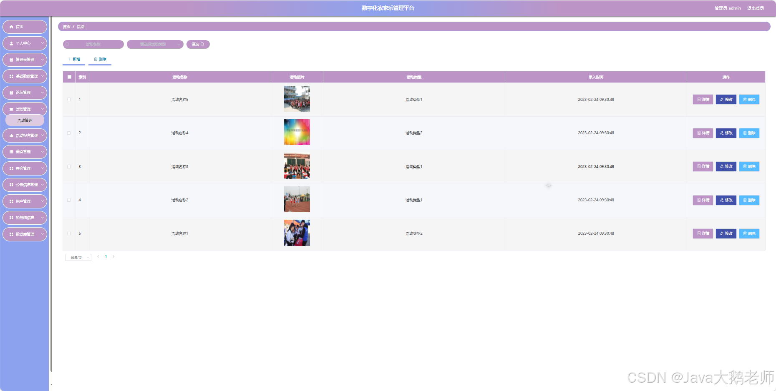Check the checkbox for row 活动名称2

coord(69,200)
